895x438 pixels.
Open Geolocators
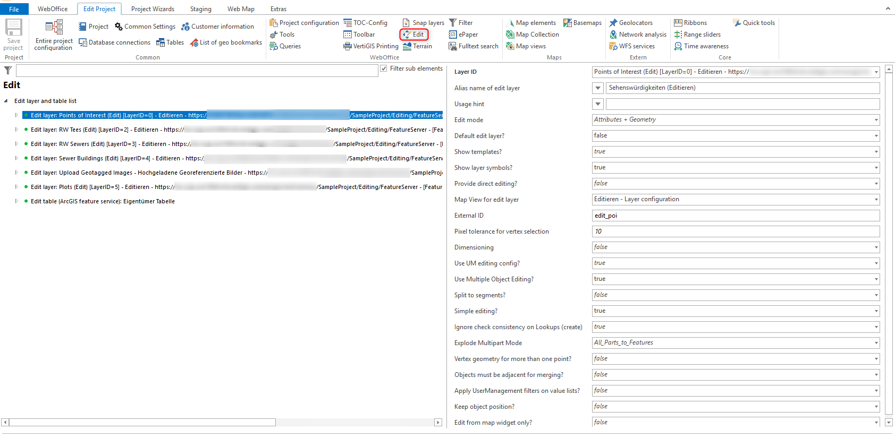click(631, 23)
